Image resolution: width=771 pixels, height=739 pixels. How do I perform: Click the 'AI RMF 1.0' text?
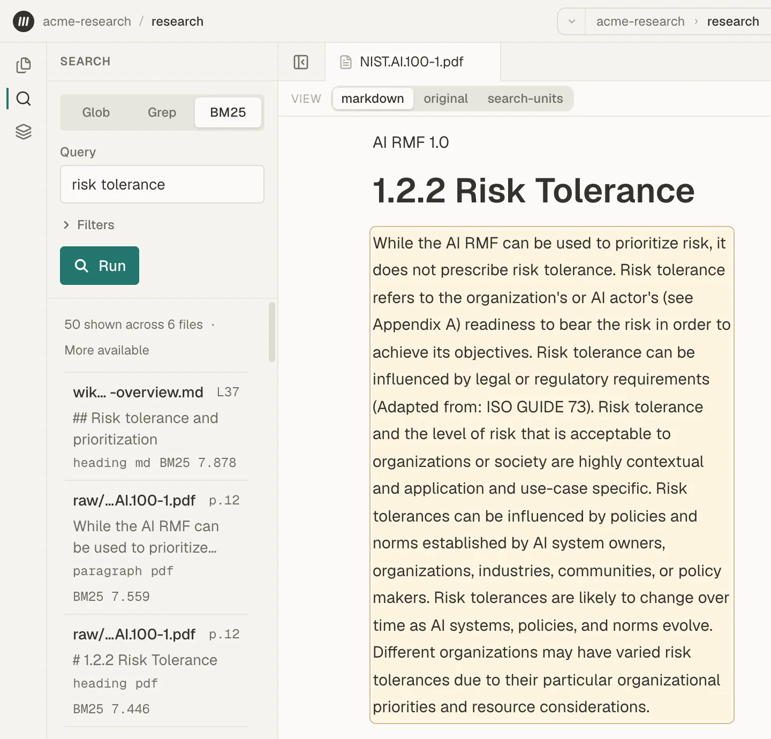(x=411, y=142)
